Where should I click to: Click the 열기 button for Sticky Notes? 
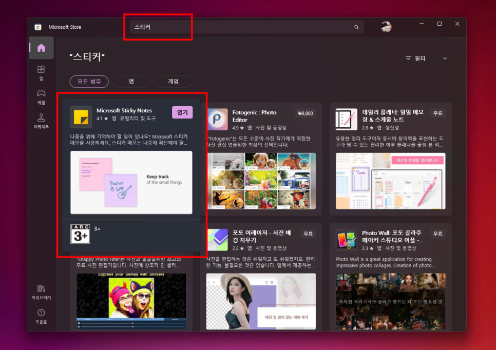[x=182, y=112]
